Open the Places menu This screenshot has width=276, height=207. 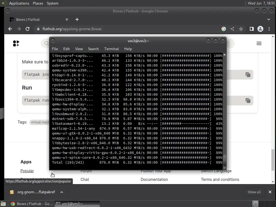[38, 3]
